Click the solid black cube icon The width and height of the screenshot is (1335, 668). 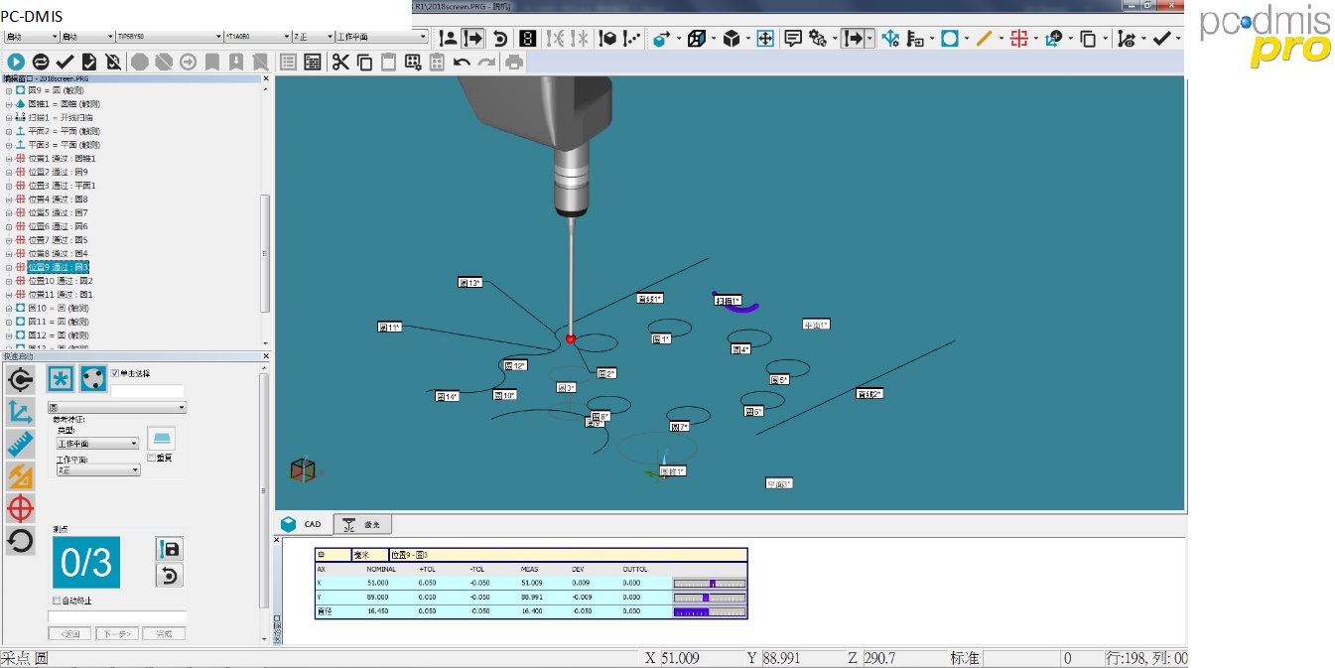click(x=732, y=38)
